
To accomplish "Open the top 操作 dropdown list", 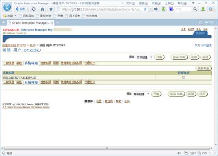I will point(144,57).
